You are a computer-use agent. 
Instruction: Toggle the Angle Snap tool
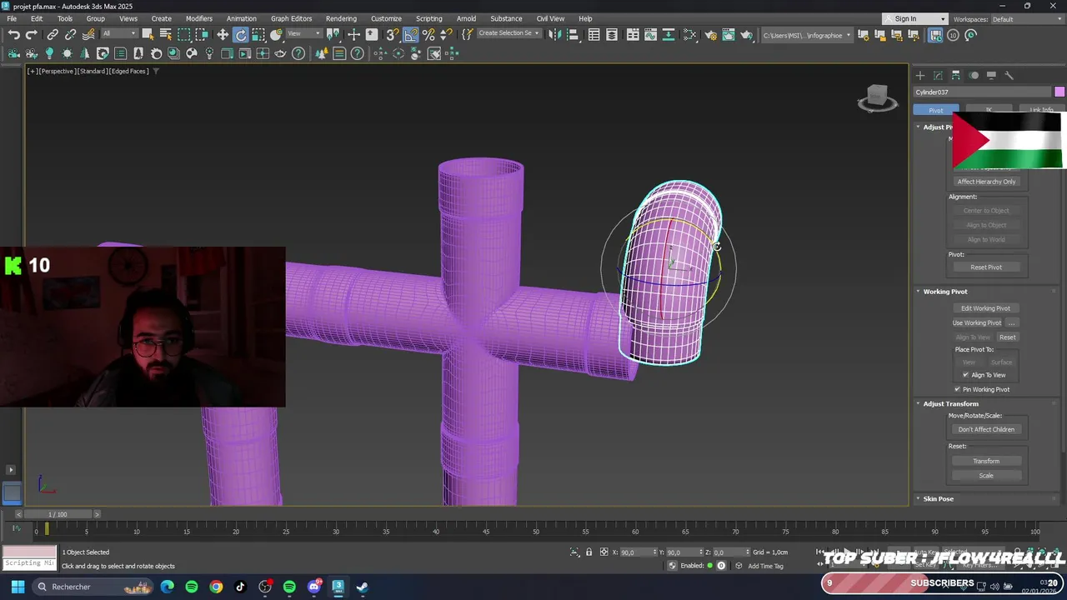[x=411, y=34]
